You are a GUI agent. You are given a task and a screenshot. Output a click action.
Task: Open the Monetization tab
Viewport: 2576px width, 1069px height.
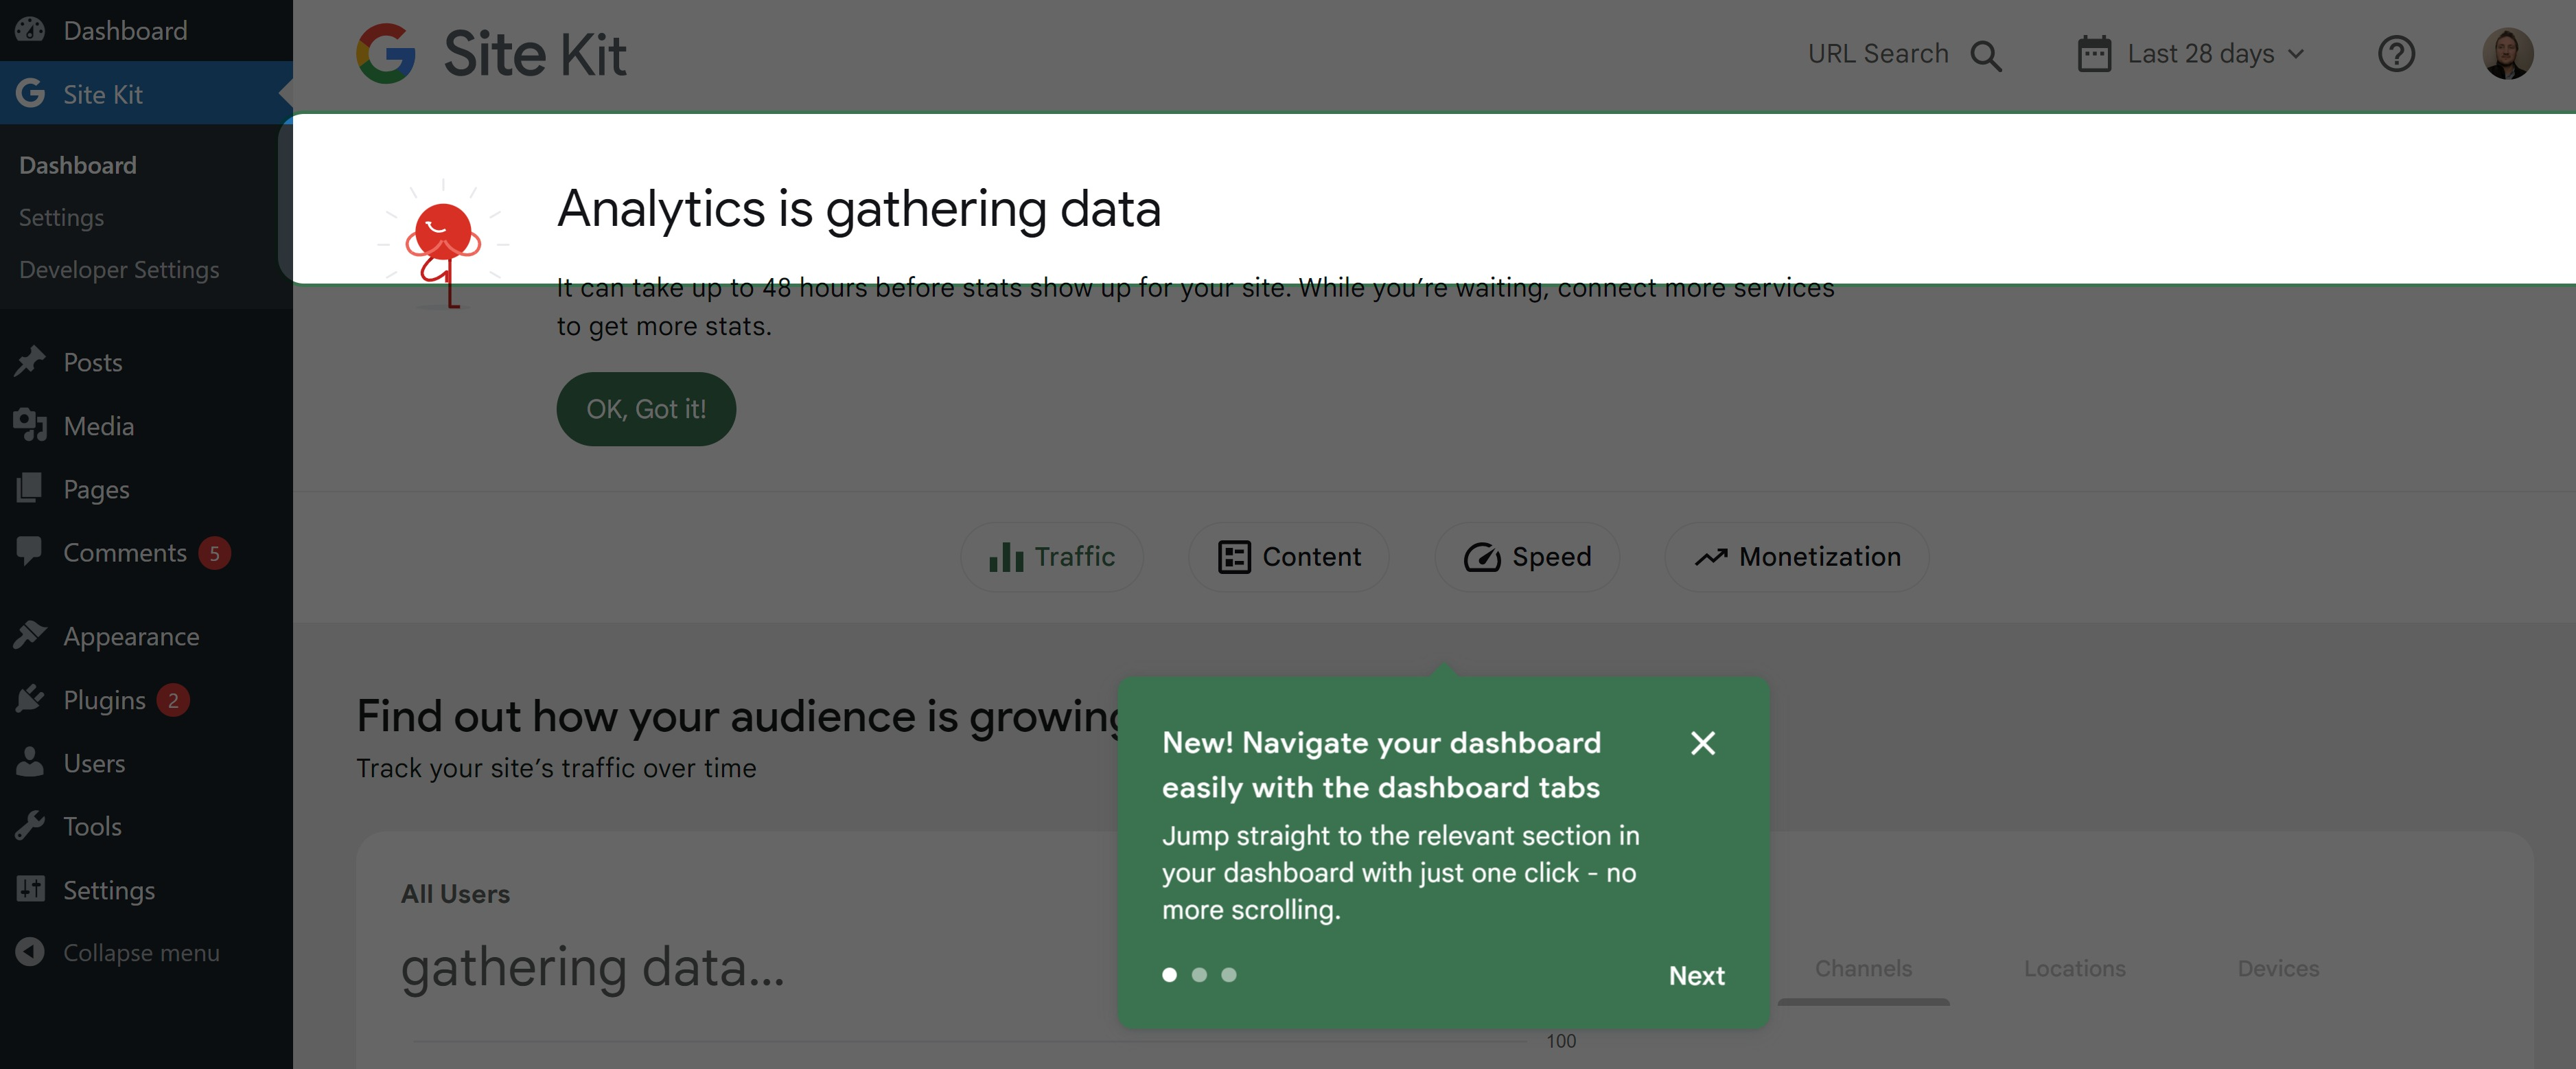coord(1797,557)
